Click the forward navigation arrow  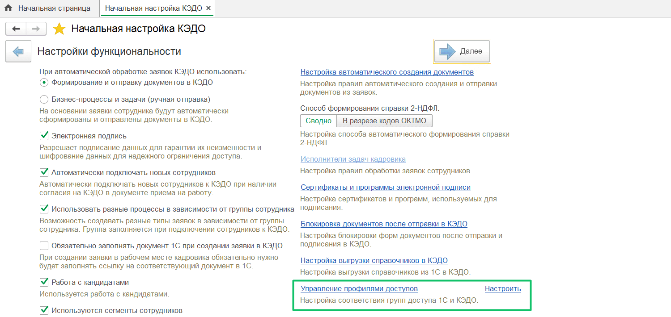tap(35, 28)
